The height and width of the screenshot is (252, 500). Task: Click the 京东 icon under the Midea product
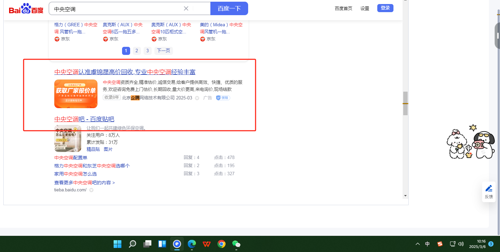click(x=203, y=39)
